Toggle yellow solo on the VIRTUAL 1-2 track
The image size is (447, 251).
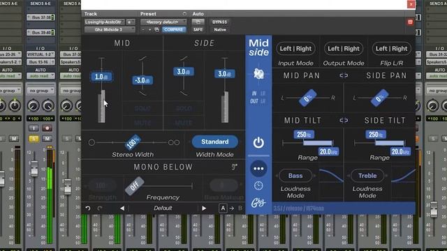34,139
